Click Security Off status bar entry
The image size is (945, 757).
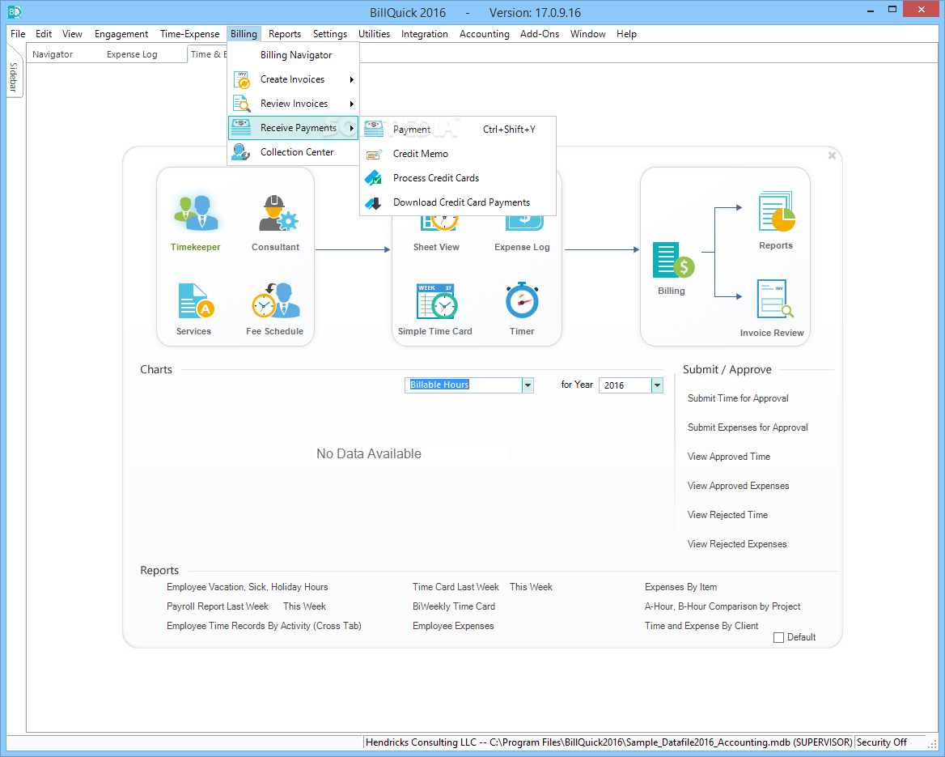882,742
